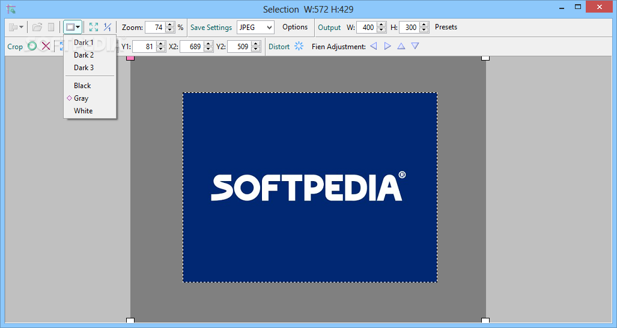Increase the X2 value
Image resolution: width=617 pixels, height=328 pixels.
(208, 44)
